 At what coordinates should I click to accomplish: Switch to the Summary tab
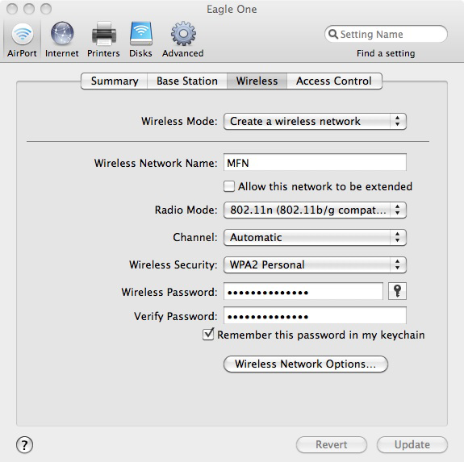115,81
